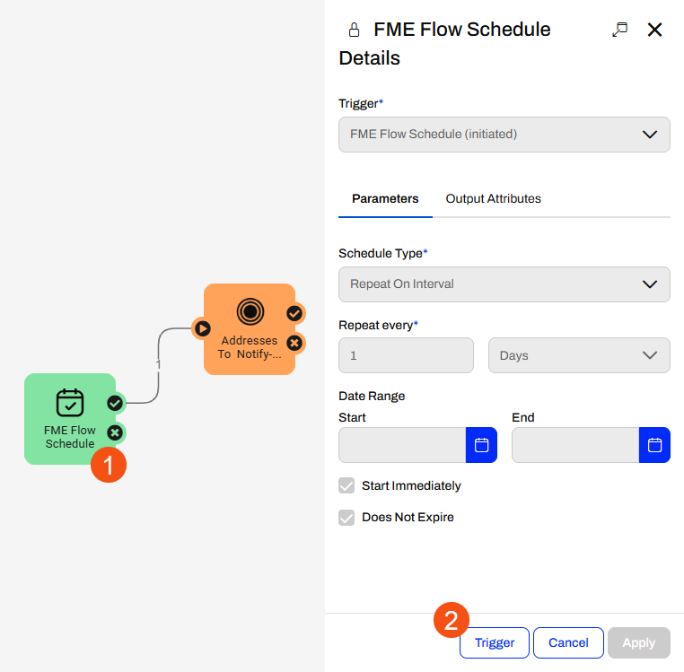Screen dimensions: 684x672
Task: Click input port of Addresses To Notify node
Action: click(x=203, y=328)
